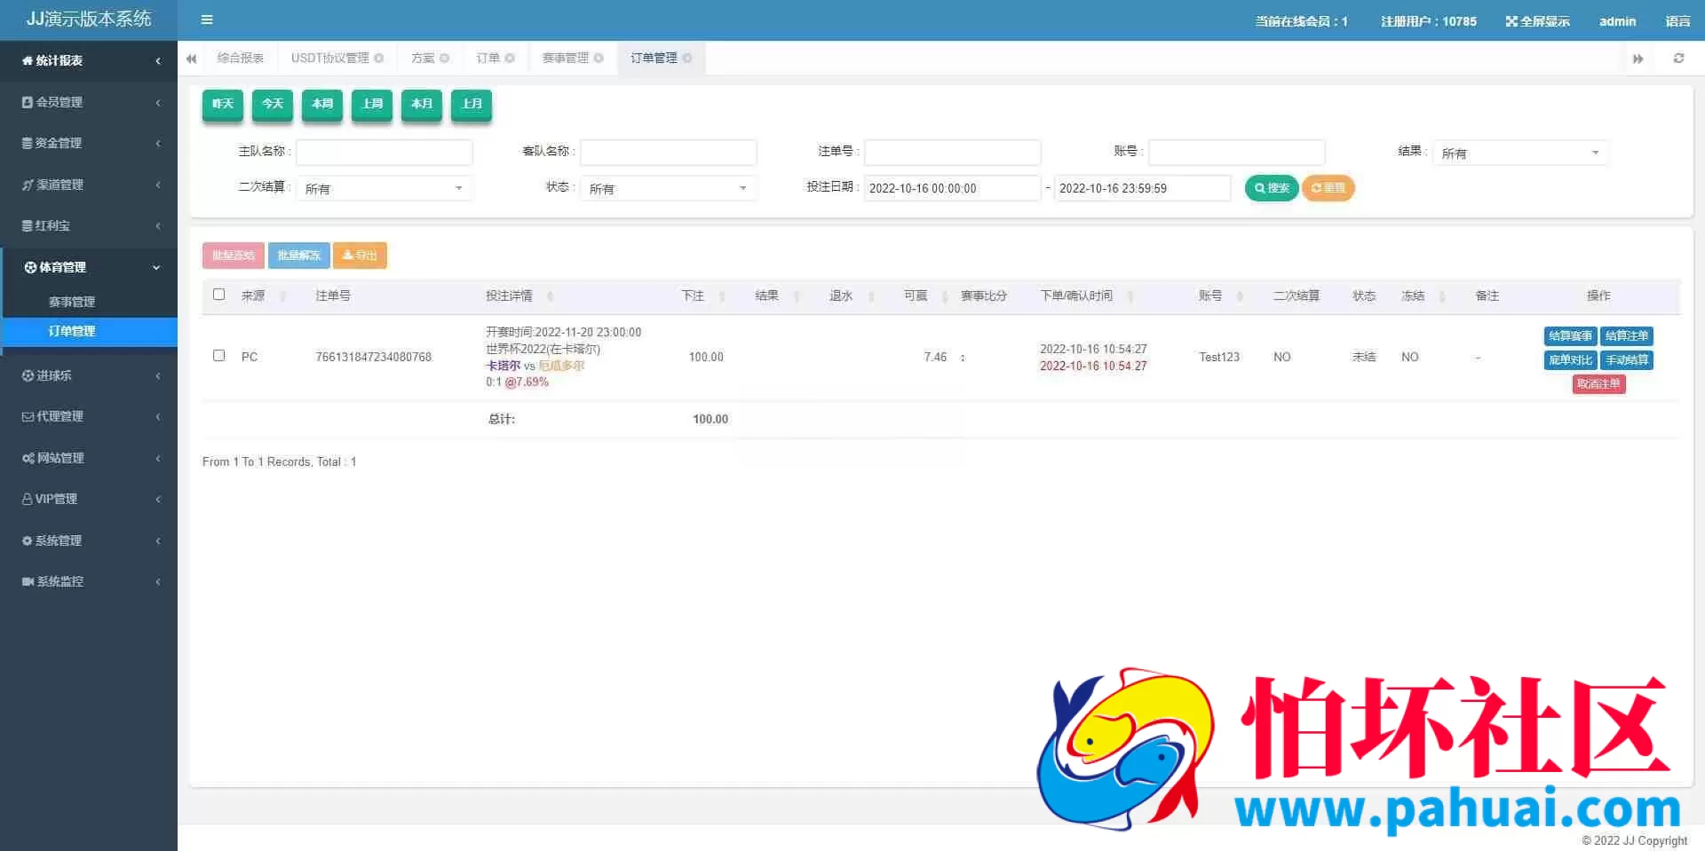Open the 二次结算 filter dropdown

point(384,188)
